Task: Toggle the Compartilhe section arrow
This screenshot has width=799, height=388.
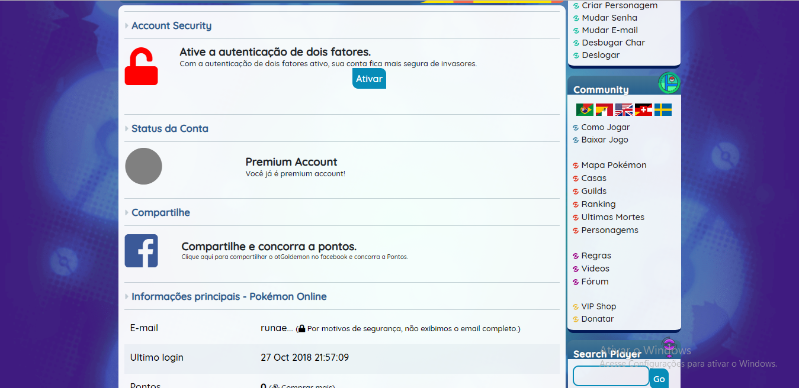Action: coord(127,213)
